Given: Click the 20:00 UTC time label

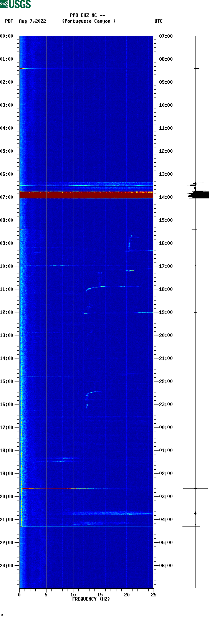Looking at the screenshot, I should click(x=166, y=335).
